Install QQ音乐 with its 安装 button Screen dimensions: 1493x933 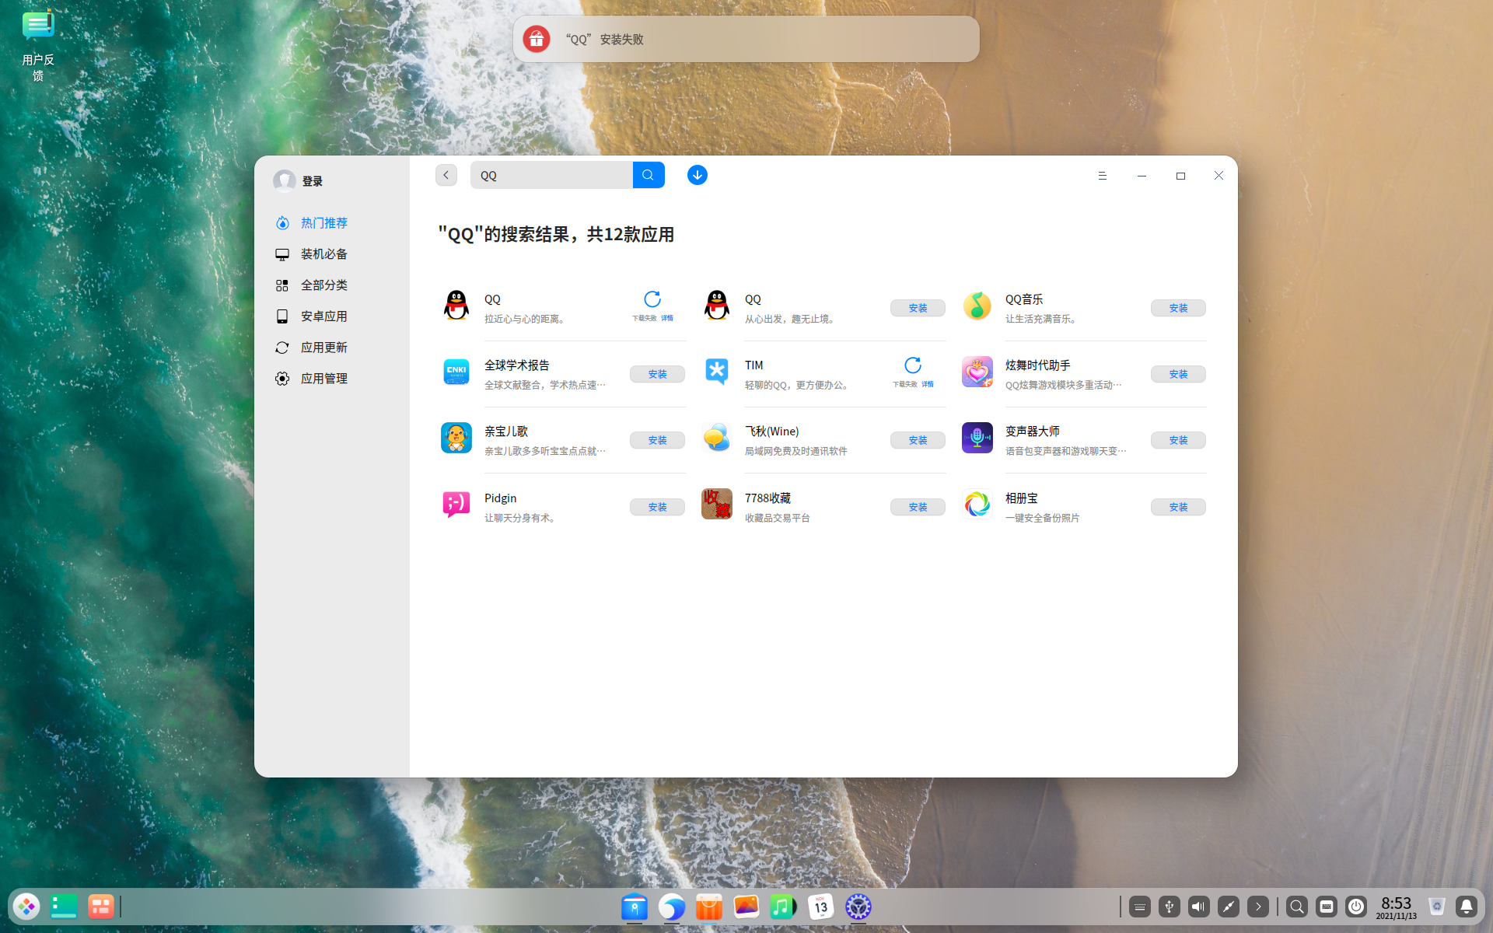(1178, 308)
